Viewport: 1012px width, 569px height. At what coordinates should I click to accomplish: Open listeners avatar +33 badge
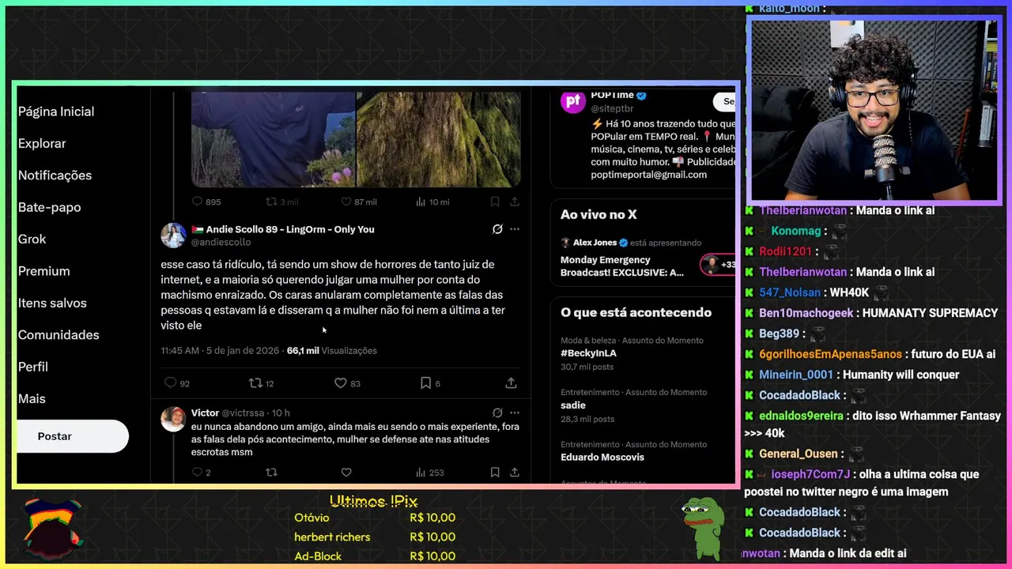point(718,265)
